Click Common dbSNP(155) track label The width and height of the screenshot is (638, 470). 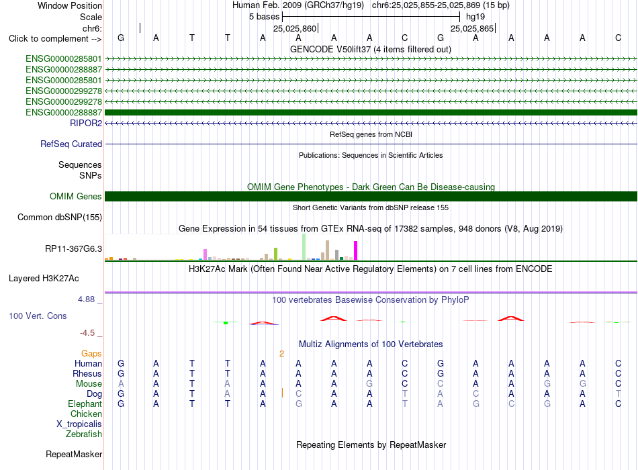click(60, 218)
